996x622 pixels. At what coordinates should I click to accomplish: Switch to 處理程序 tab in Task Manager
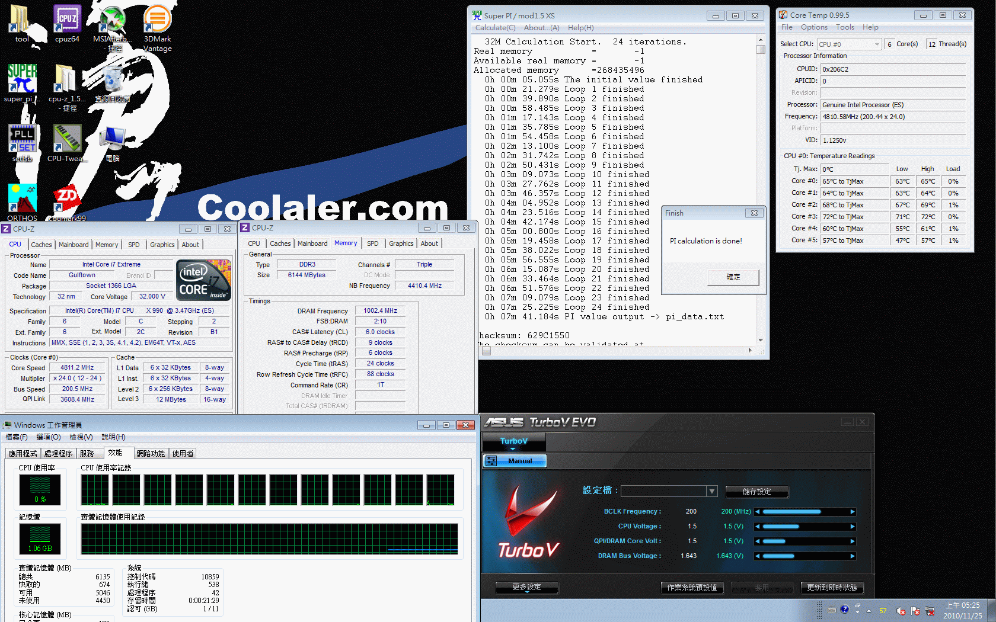pos(58,453)
